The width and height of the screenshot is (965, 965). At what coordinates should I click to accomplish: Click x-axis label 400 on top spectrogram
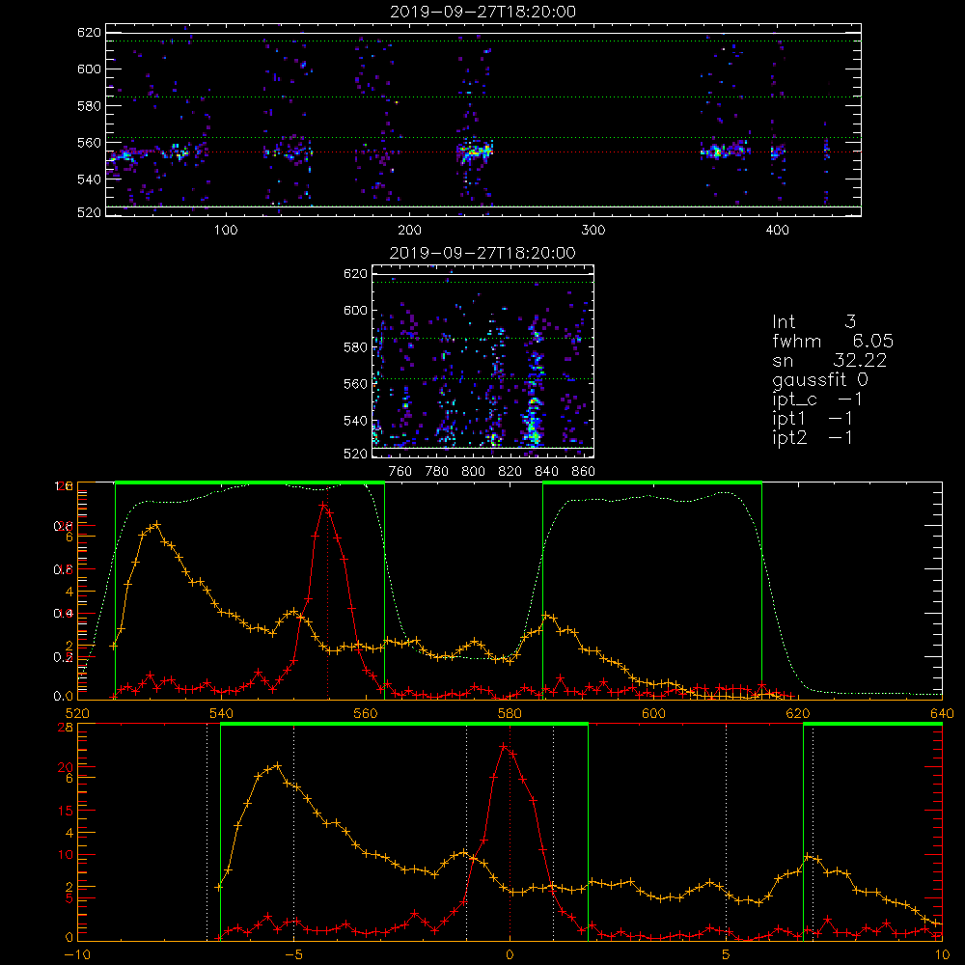(777, 231)
